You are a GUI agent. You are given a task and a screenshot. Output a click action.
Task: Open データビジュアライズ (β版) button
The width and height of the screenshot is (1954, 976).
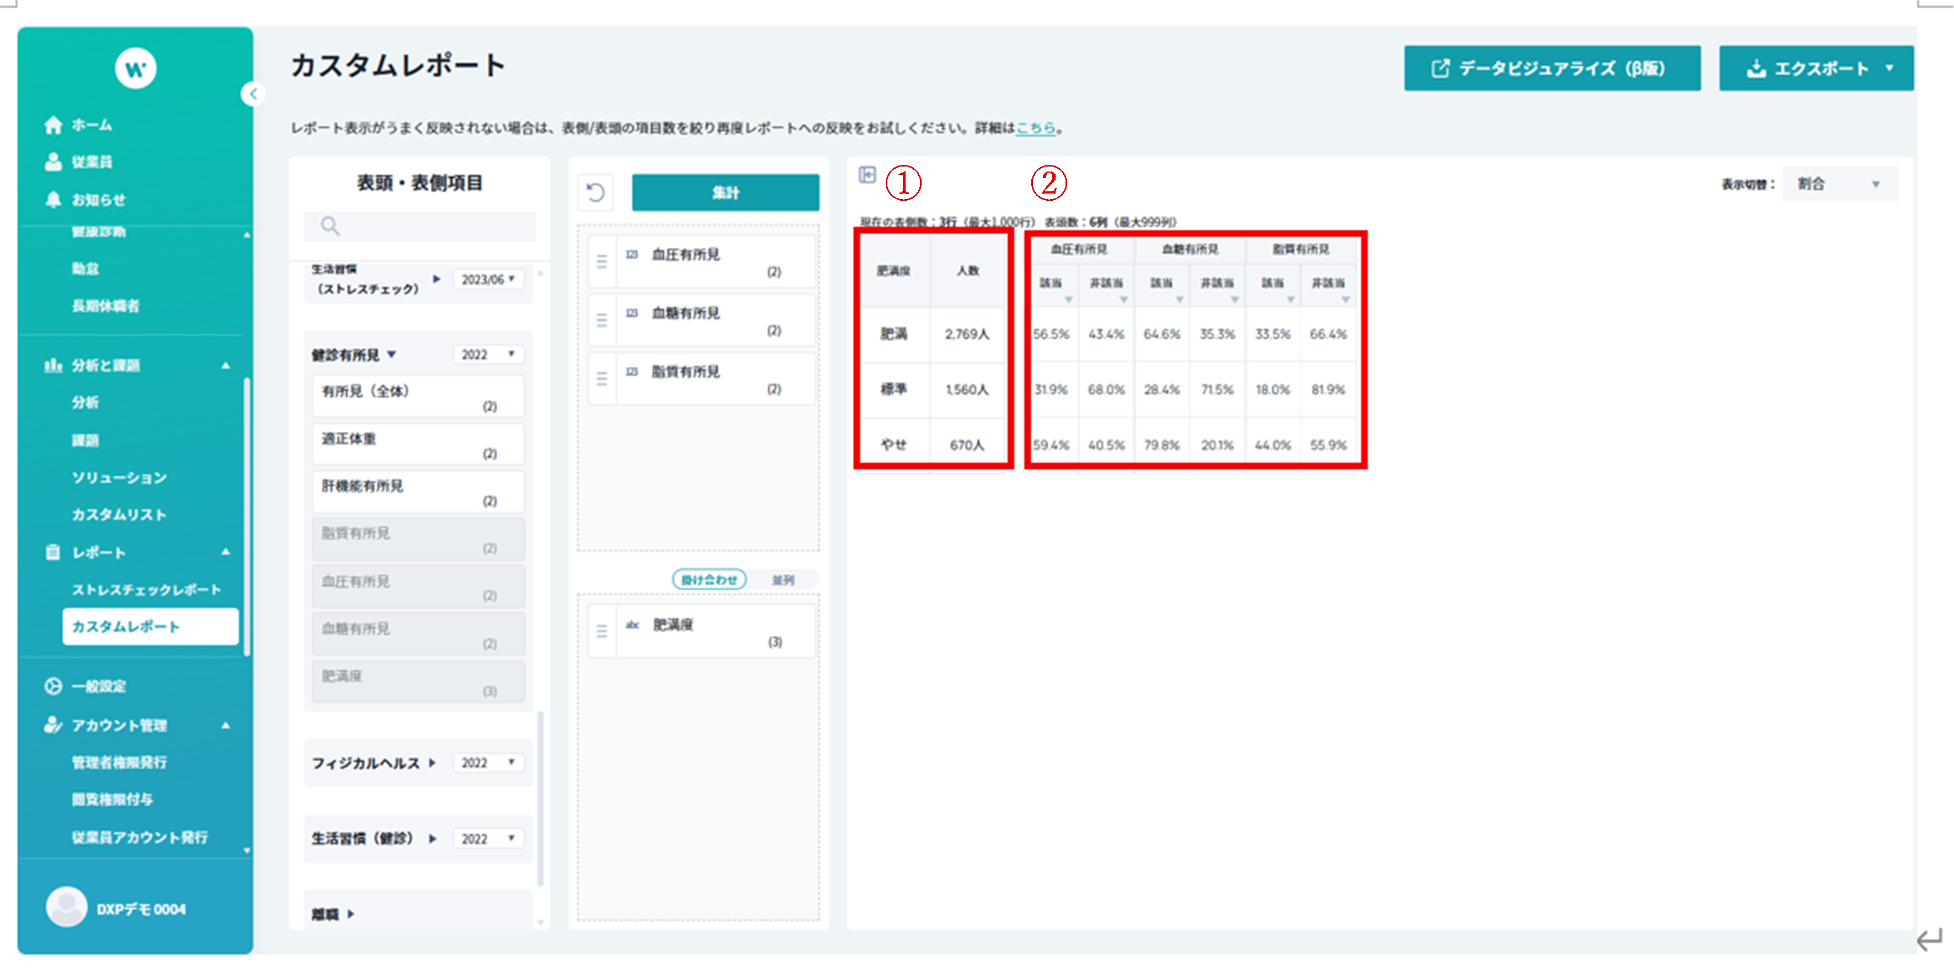[x=1552, y=68]
